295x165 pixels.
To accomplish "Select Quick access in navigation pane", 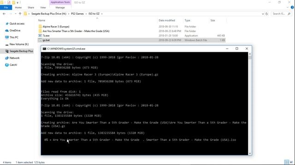I will click(17, 23).
